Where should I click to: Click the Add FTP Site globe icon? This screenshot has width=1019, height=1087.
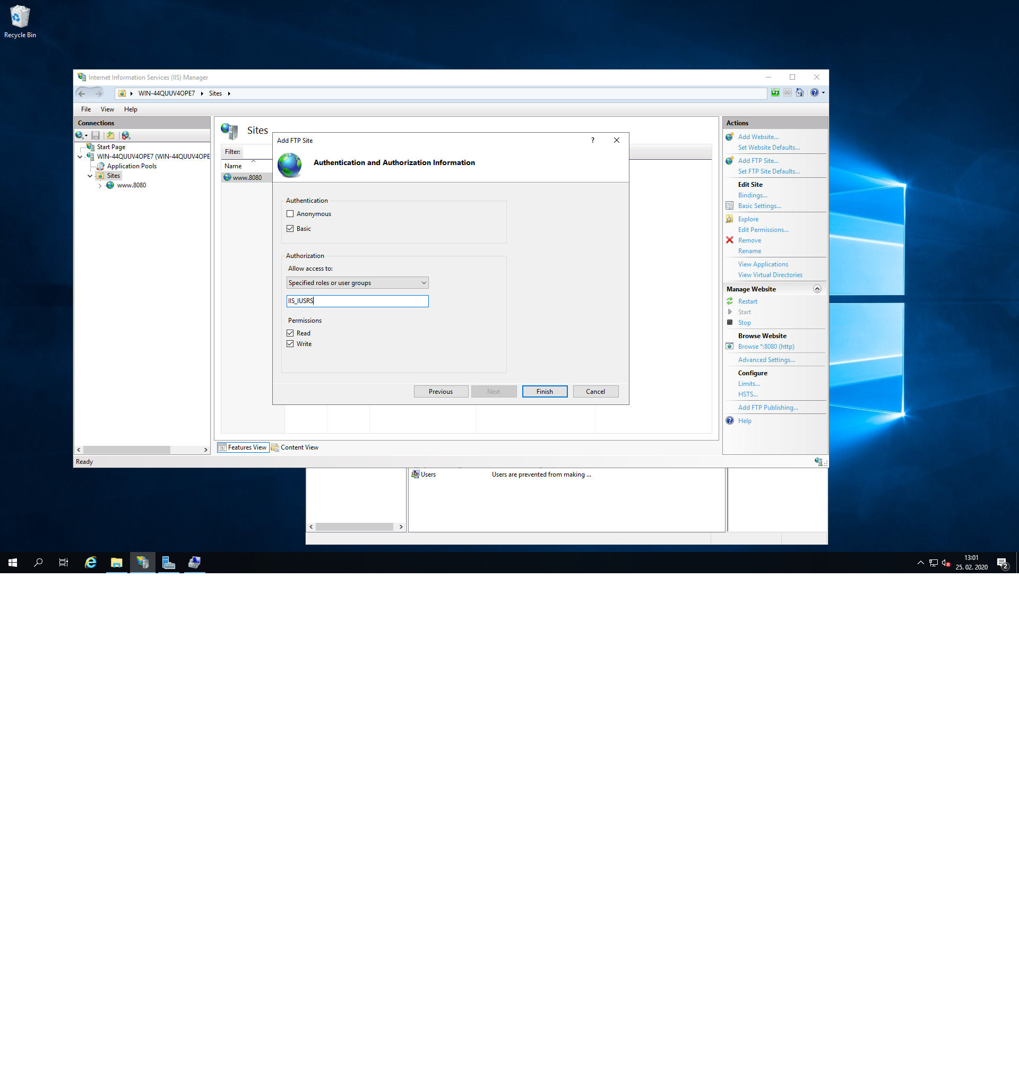click(730, 161)
